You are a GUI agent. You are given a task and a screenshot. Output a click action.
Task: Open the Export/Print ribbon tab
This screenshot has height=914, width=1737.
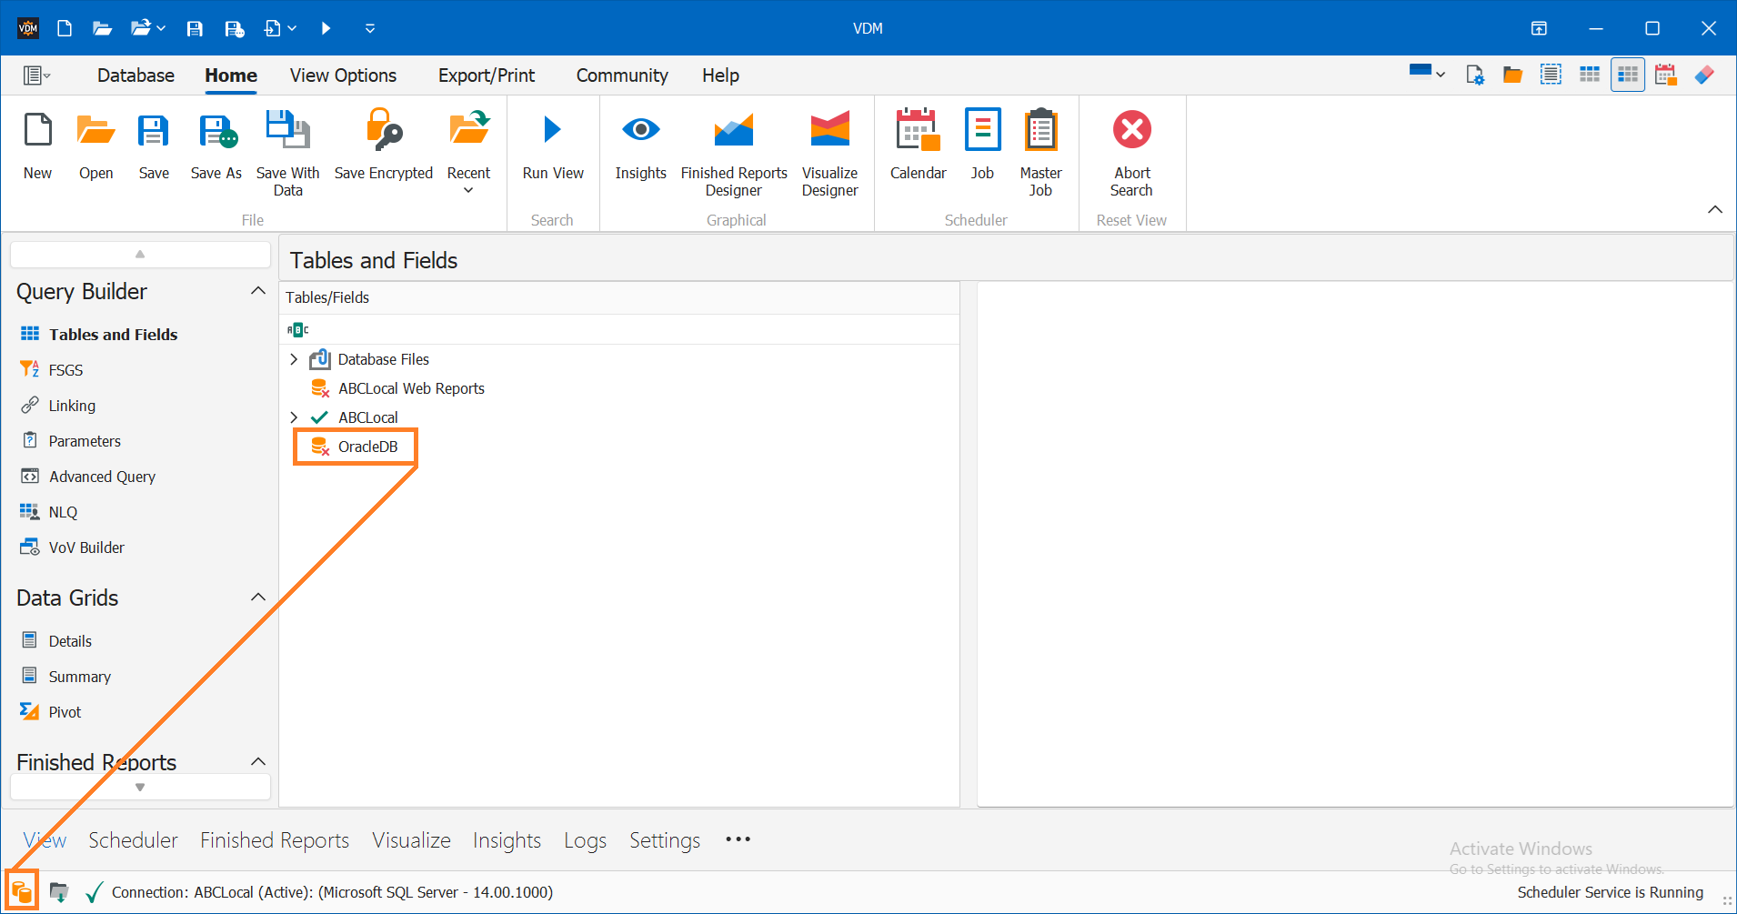487,75
